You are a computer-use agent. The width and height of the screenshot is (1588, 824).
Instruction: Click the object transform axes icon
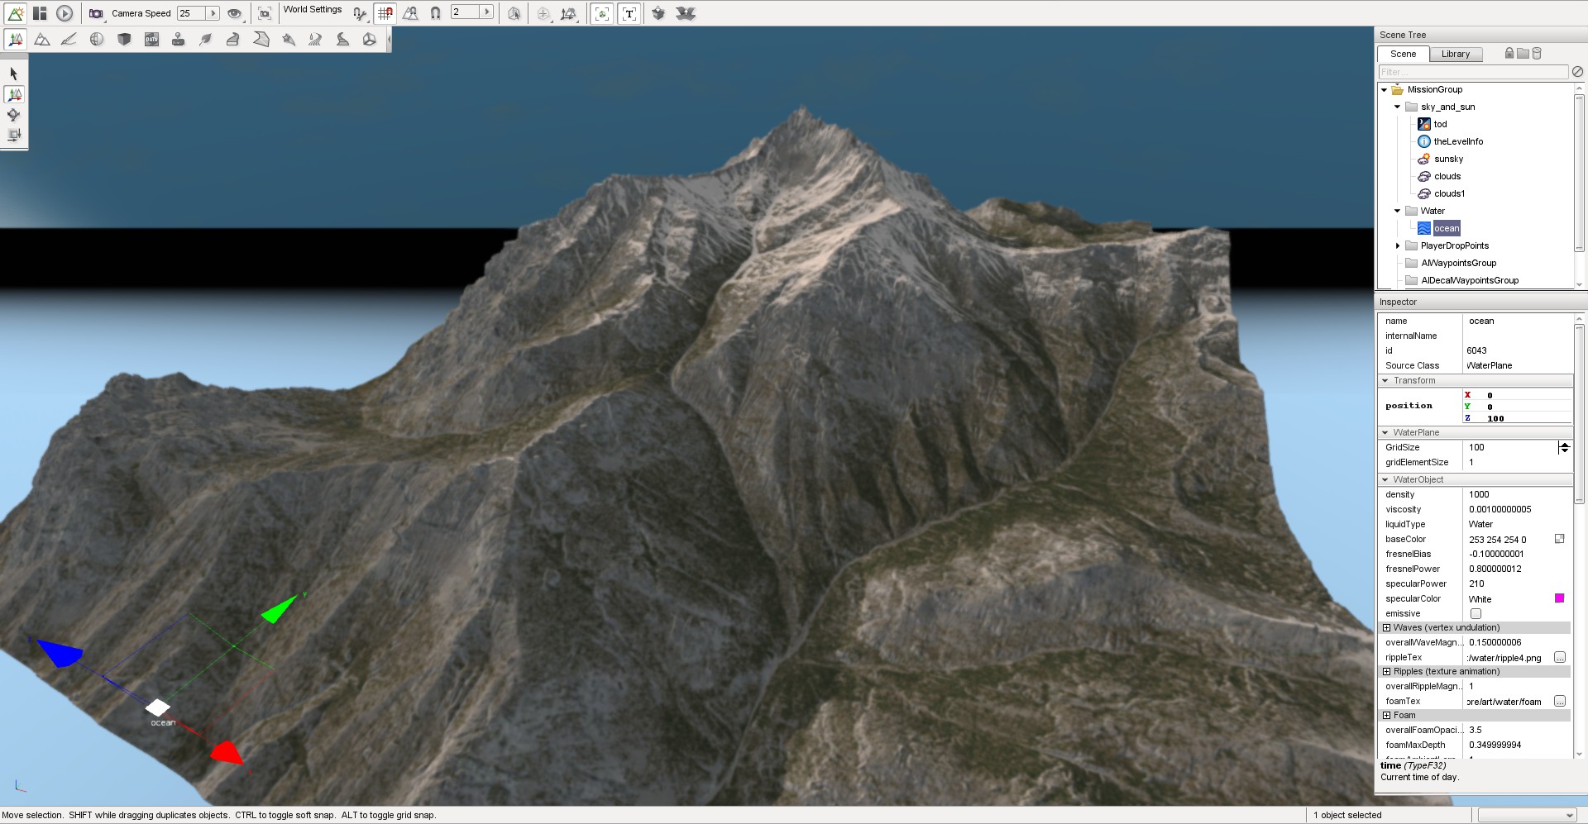point(569,13)
